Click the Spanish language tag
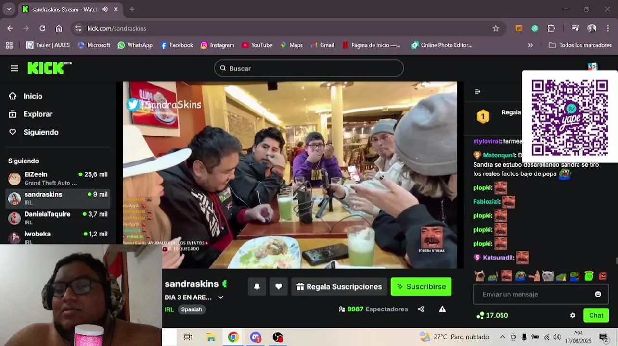Image resolution: width=618 pixels, height=346 pixels. click(x=192, y=309)
